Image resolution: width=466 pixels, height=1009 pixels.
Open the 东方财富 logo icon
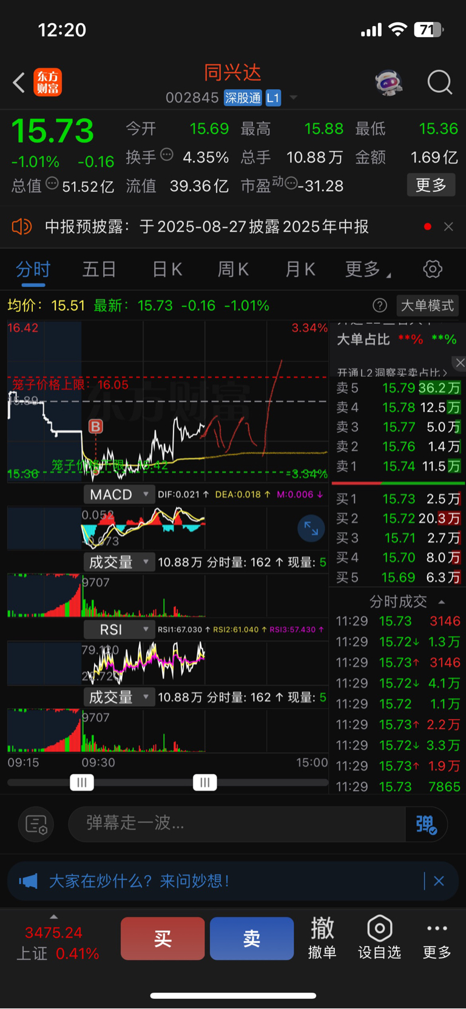[48, 83]
